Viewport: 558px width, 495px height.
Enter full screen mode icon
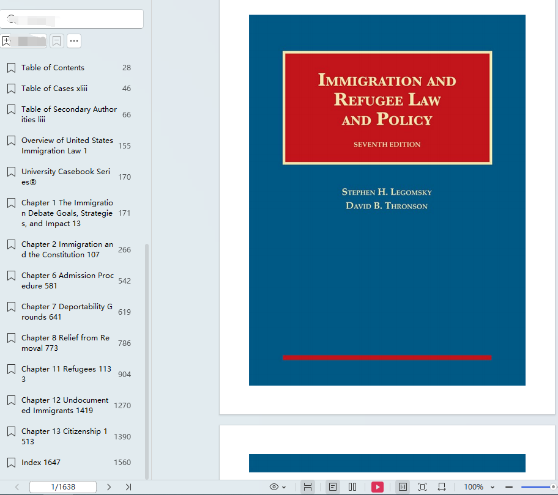422,487
